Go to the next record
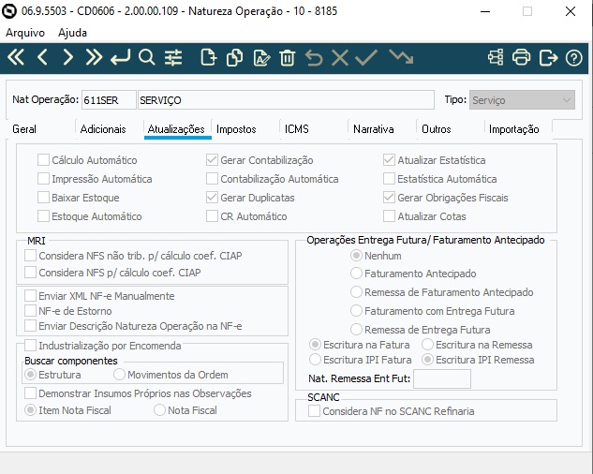This screenshot has width=593, height=474. tap(67, 57)
